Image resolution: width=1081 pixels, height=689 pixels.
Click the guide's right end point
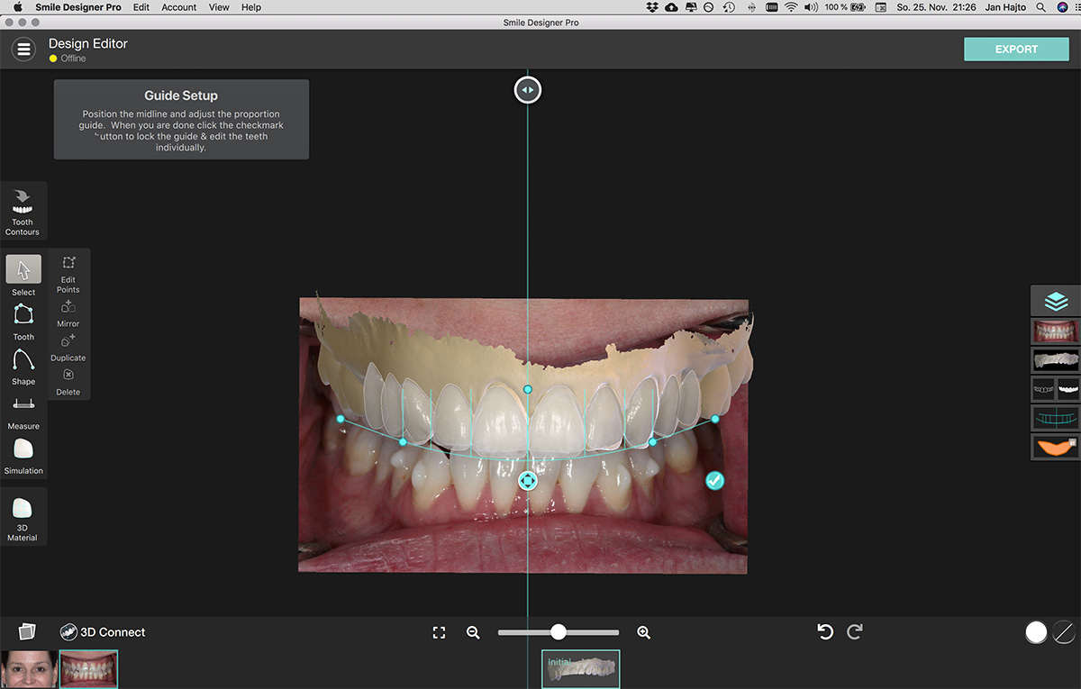tap(715, 419)
